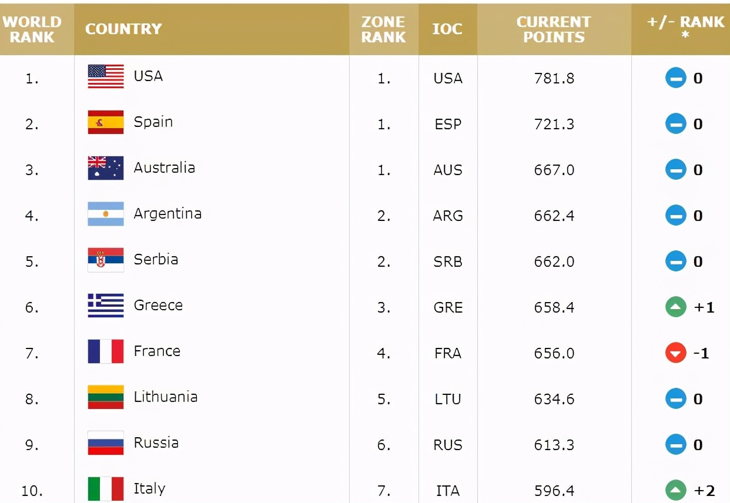Click the Greece flag icon
Screen dimensions: 730x503
coord(106,306)
